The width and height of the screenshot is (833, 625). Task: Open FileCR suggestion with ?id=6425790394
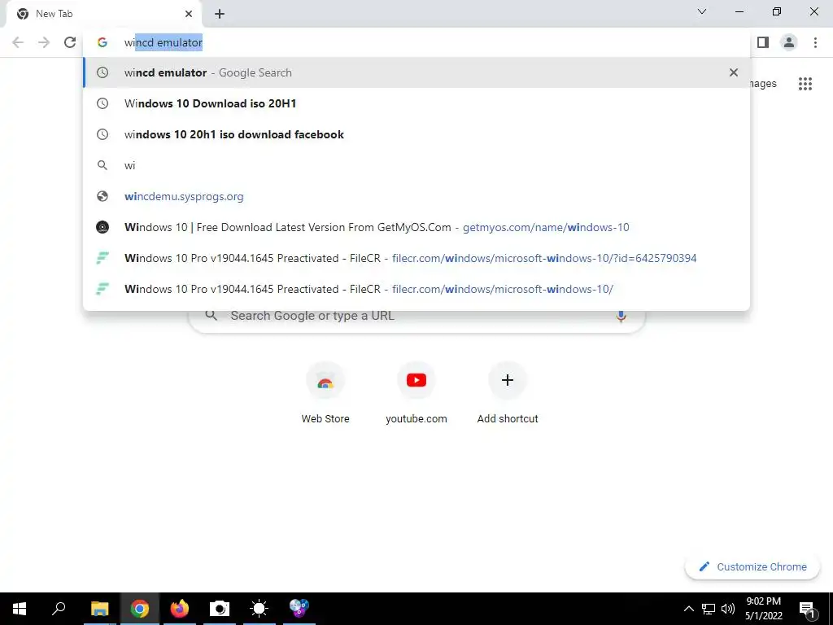coord(416,258)
